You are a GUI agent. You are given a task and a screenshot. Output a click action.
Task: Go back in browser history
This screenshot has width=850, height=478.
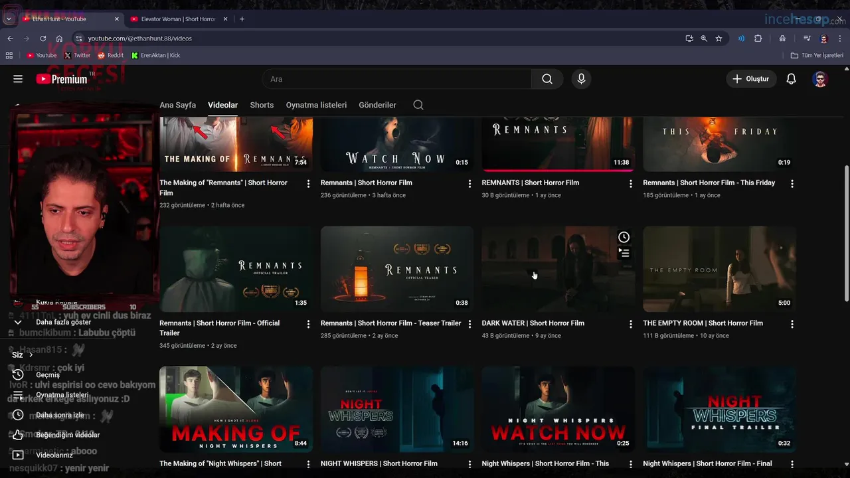10,39
